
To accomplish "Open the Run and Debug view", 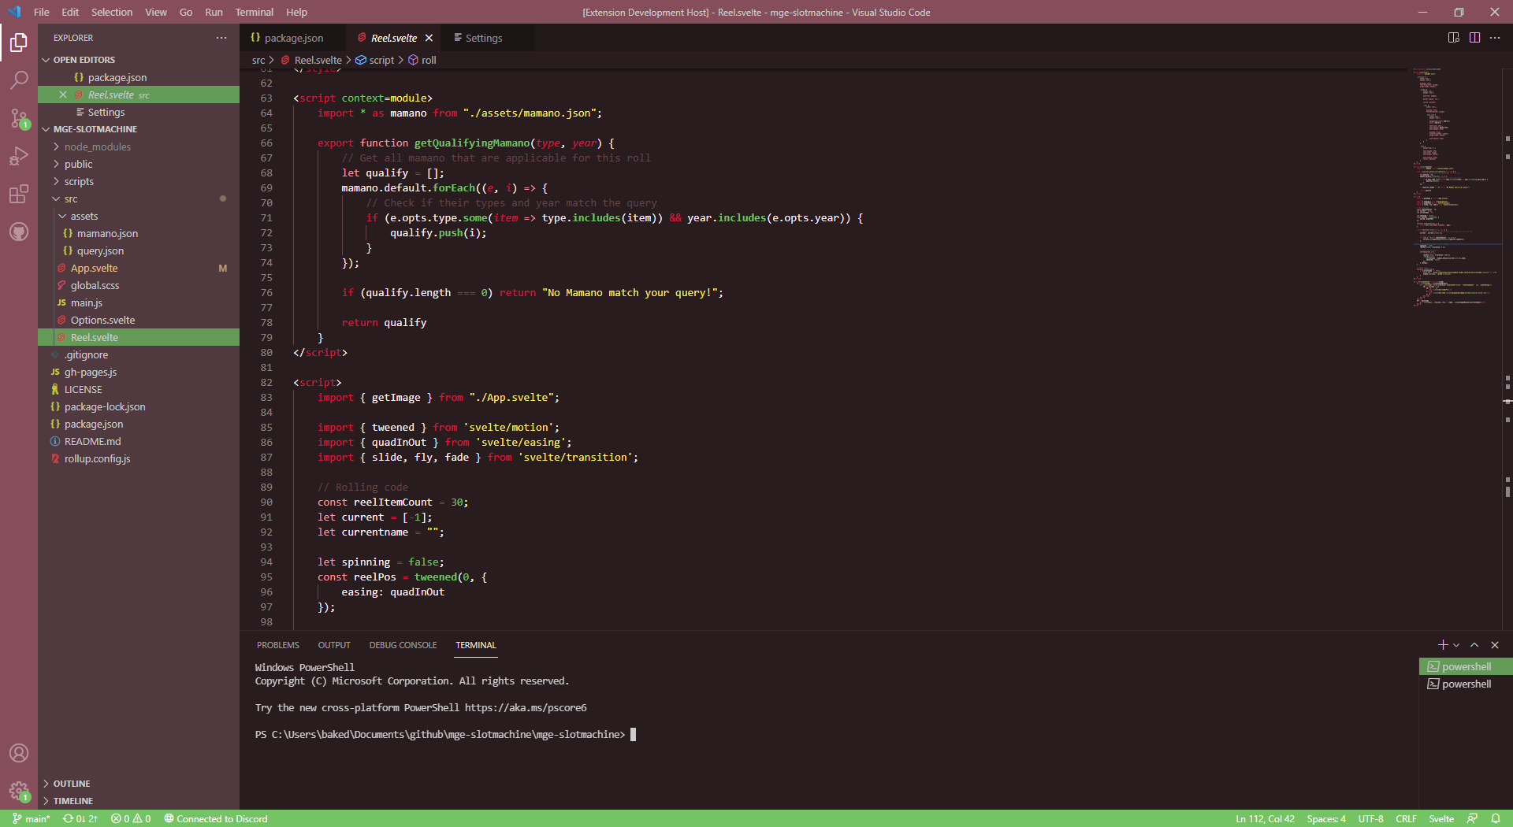I will click(x=19, y=156).
